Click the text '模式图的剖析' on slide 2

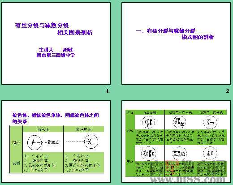tap(198, 37)
